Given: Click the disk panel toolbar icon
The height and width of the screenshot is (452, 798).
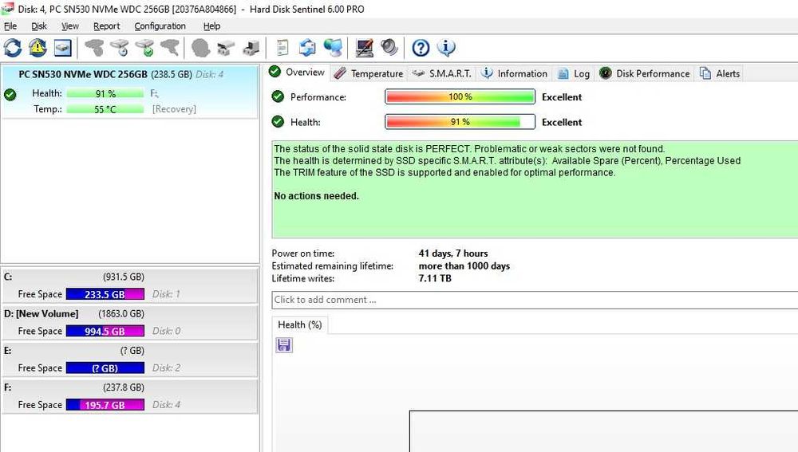Looking at the screenshot, I should click(62, 49).
